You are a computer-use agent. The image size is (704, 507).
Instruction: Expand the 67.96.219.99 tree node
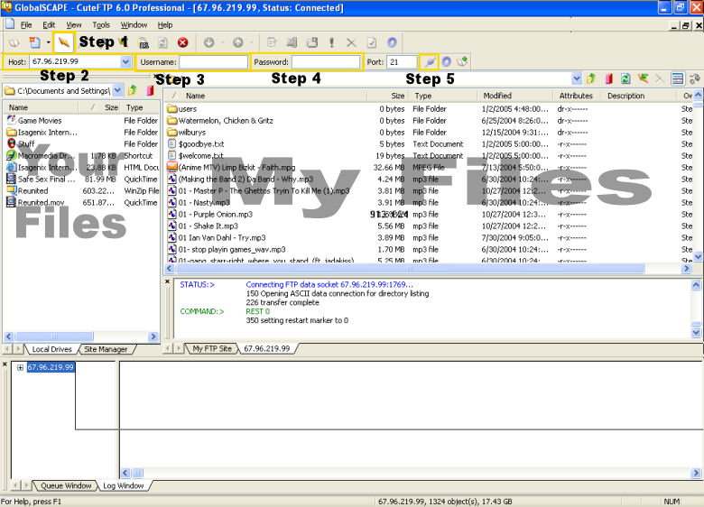coord(20,367)
